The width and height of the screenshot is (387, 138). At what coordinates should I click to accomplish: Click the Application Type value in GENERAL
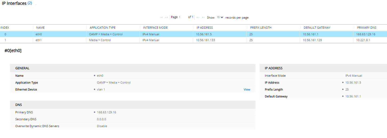pyautogui.click(x=114, y=83)
